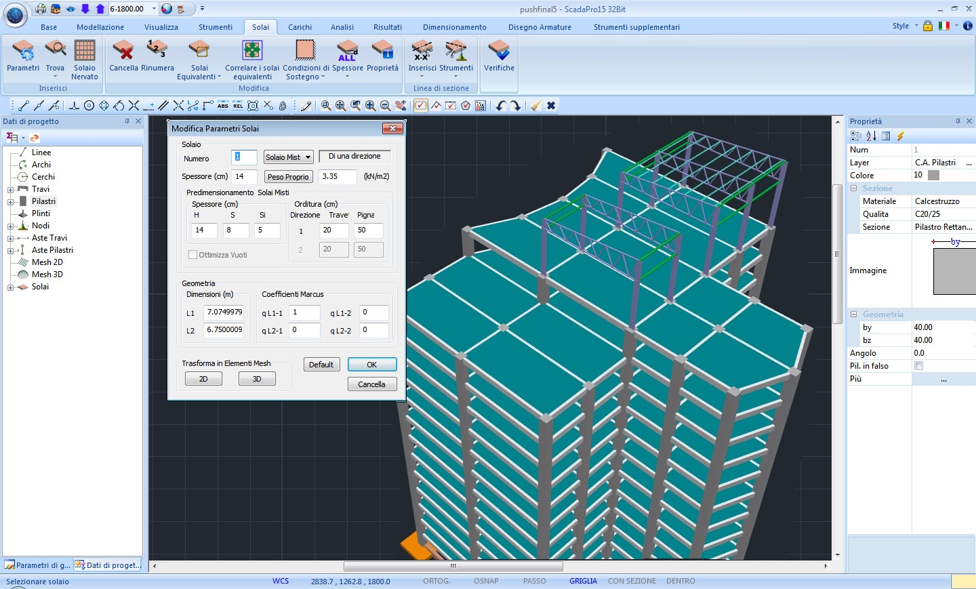Click the Peso Proprio button
Image resolution: width=976 pixels, height=589 pixels.
pyautogui.click(x=288, y=177)
